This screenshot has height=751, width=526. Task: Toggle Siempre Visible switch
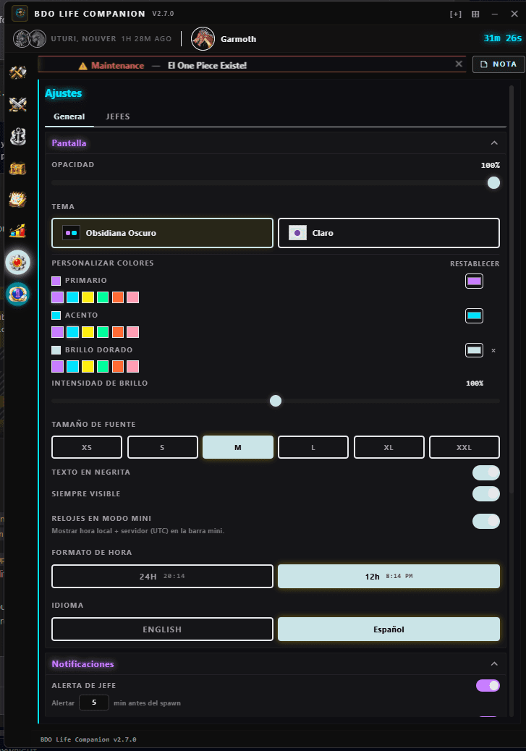coord(485,494)
